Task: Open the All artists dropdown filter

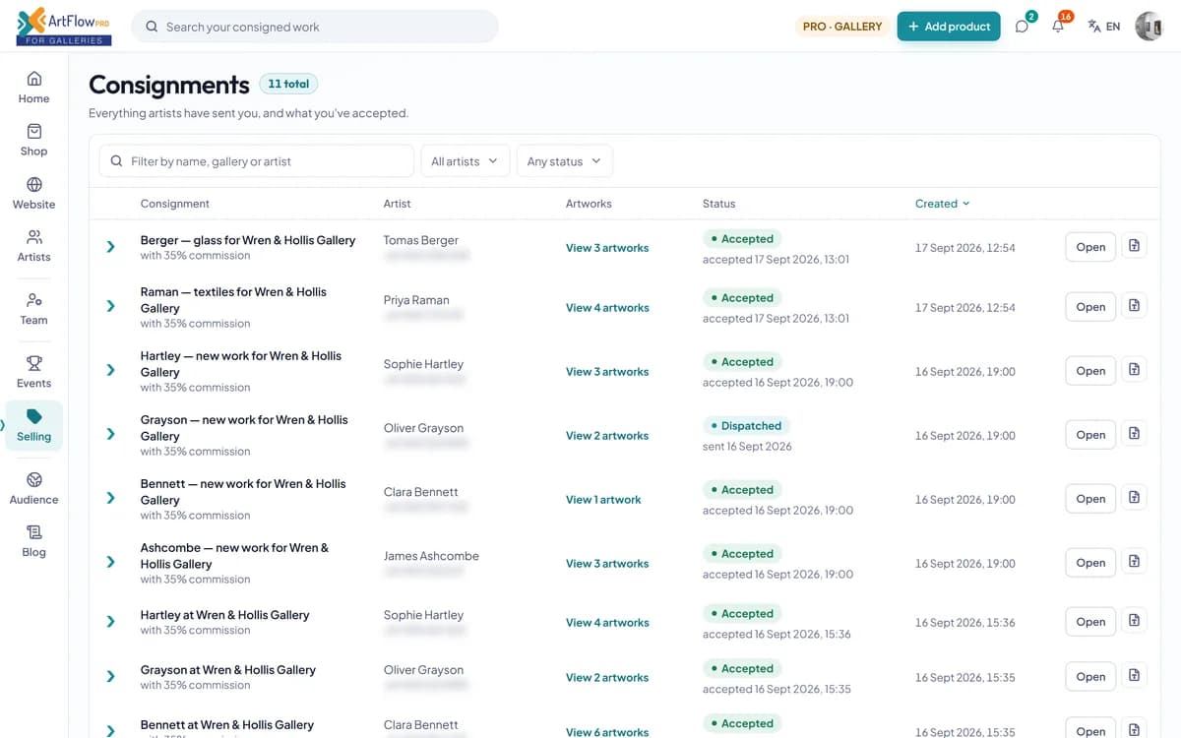Action: [x=465, y=161]
